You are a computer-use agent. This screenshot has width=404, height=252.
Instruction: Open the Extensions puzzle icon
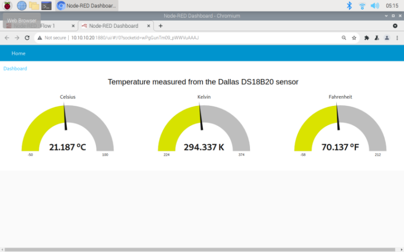pos(367,38)
